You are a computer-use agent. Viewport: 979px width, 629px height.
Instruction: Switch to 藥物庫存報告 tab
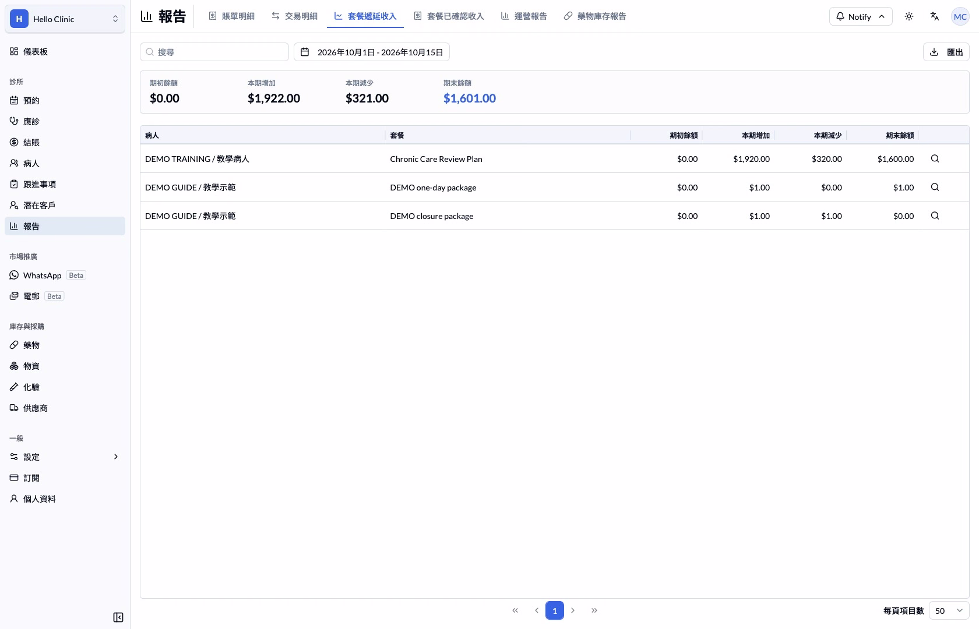(x=595, y=16)
